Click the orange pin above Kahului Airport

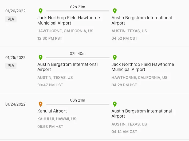tap(41, 104)
